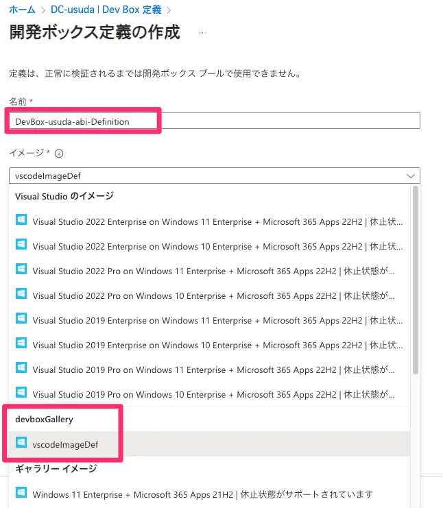Select Visual Studio 2019 Enterprise on Windows 11 image
Screen dimensions: 443x508
pyautogui.click(x=209, y=320)
